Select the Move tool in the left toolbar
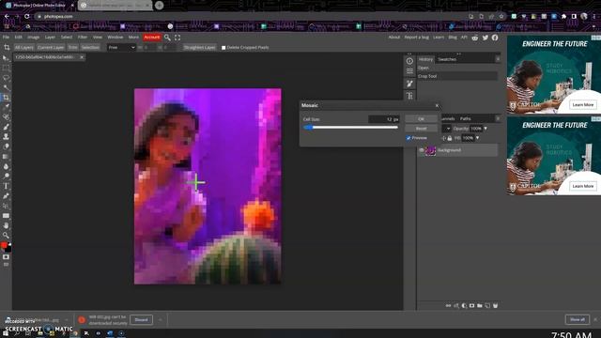This screenshot has width=601, height=338. click(6, 58)
